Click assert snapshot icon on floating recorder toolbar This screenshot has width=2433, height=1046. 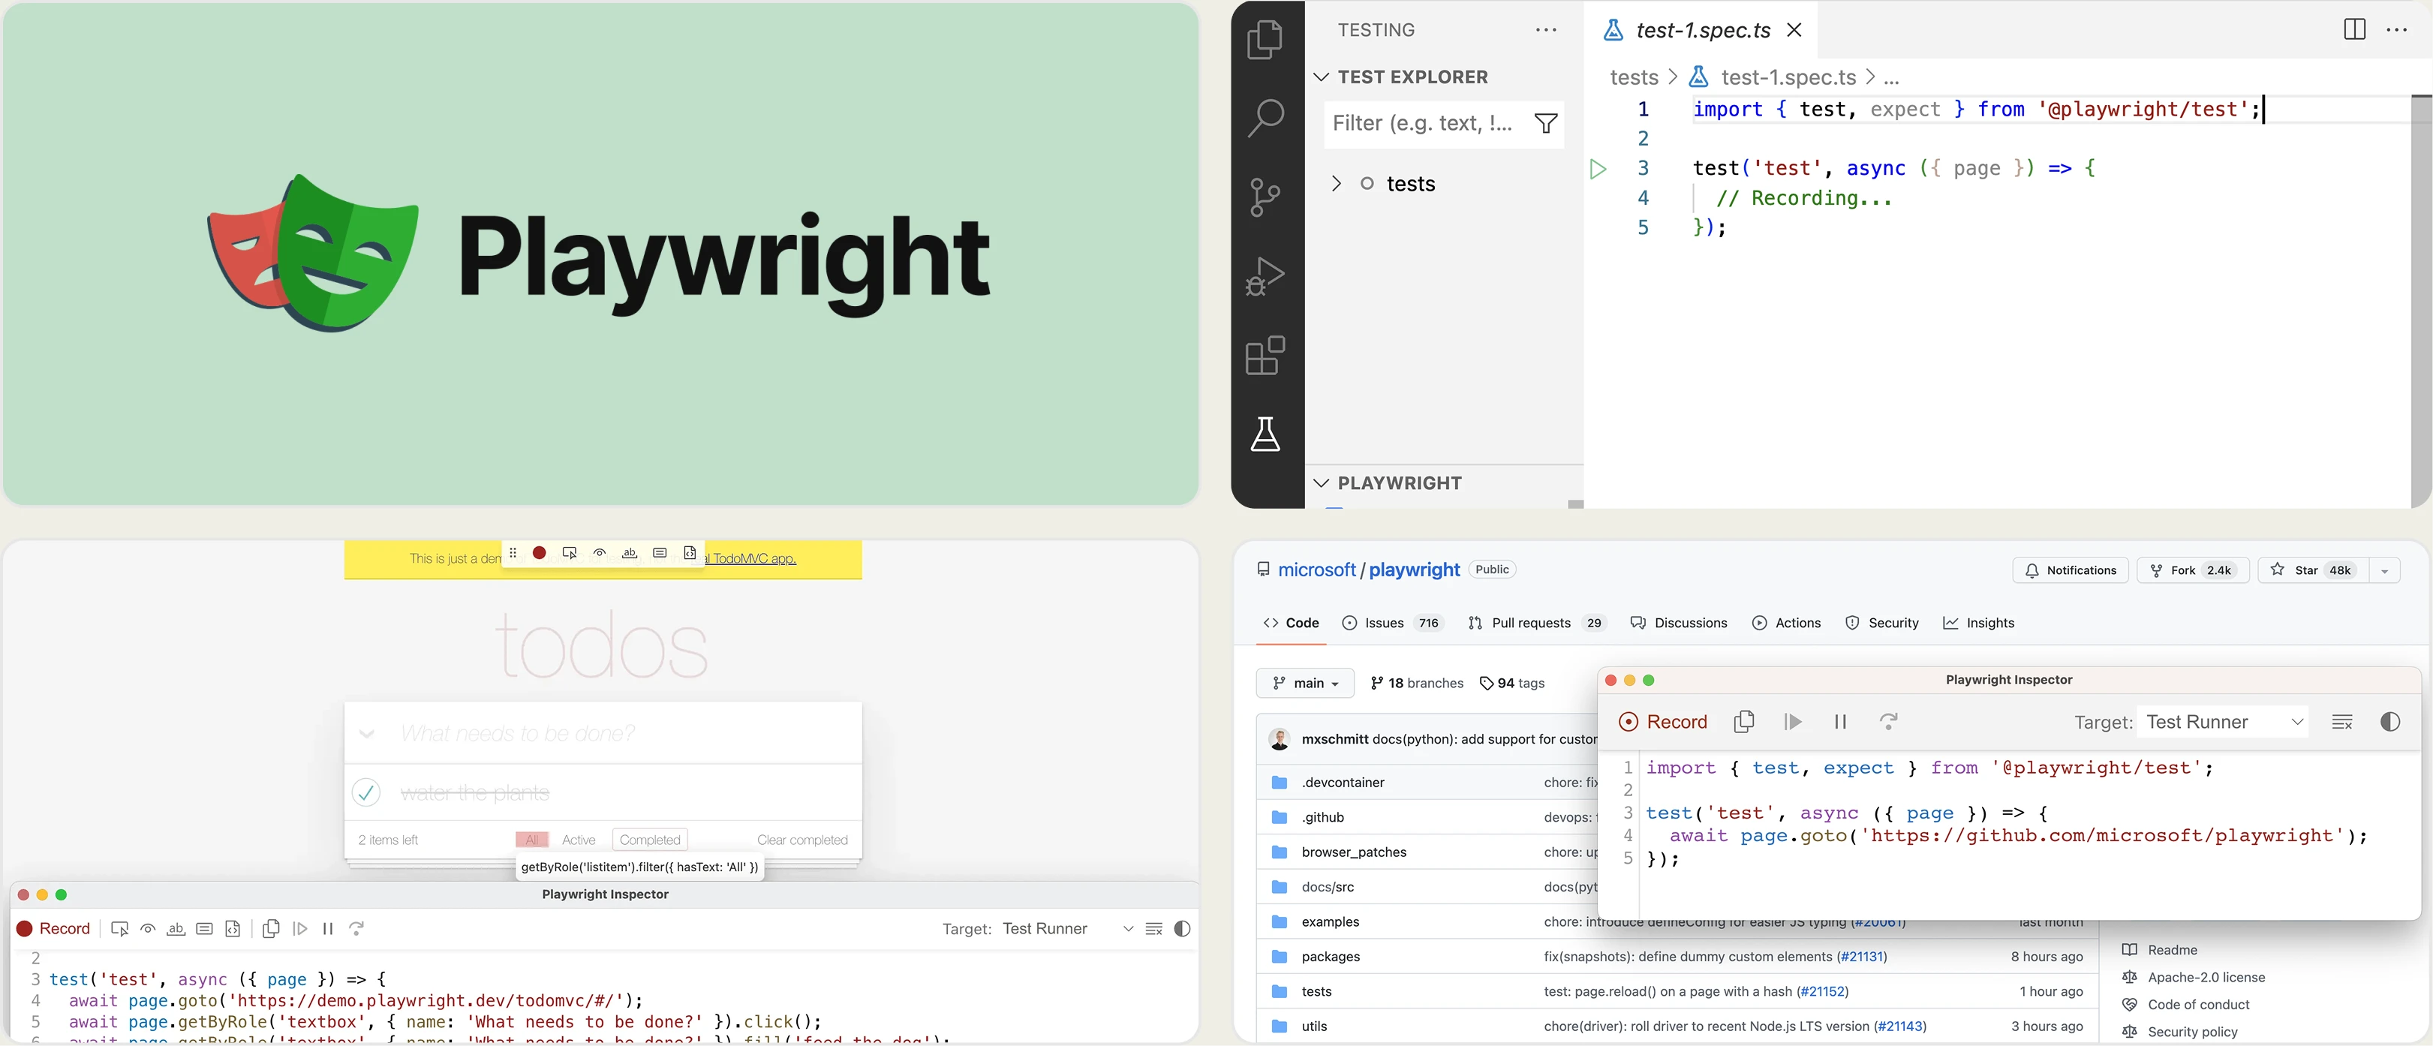pos(690,553)
